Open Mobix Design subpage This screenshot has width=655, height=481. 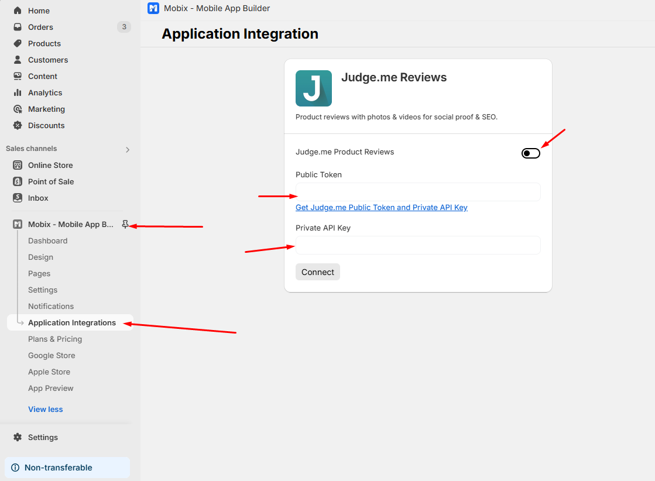[40, 257]
